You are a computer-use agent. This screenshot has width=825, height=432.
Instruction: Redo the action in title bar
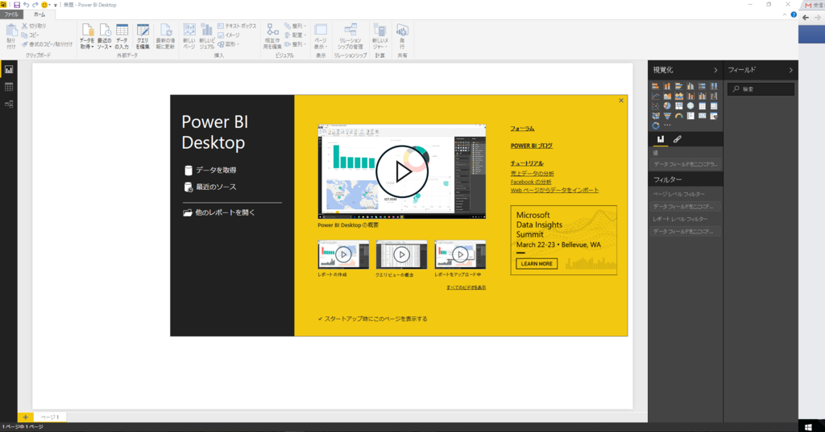tap(35, 5)
